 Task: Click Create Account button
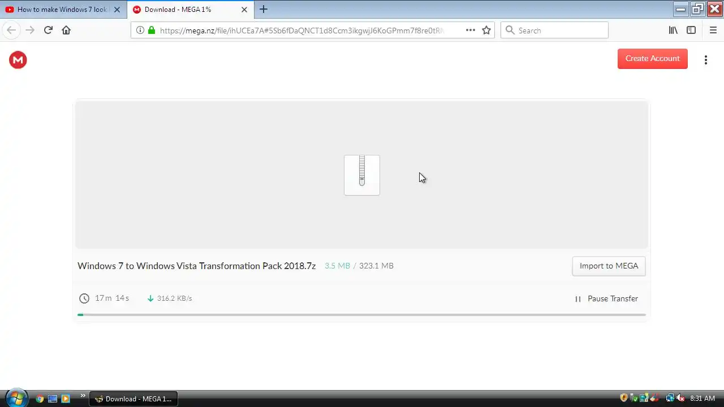click(653, 59)
